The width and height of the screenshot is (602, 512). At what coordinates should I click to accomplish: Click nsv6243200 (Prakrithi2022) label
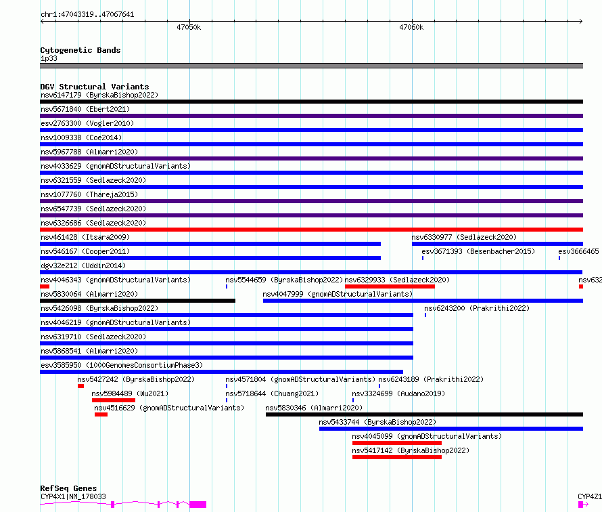[477, 308]
